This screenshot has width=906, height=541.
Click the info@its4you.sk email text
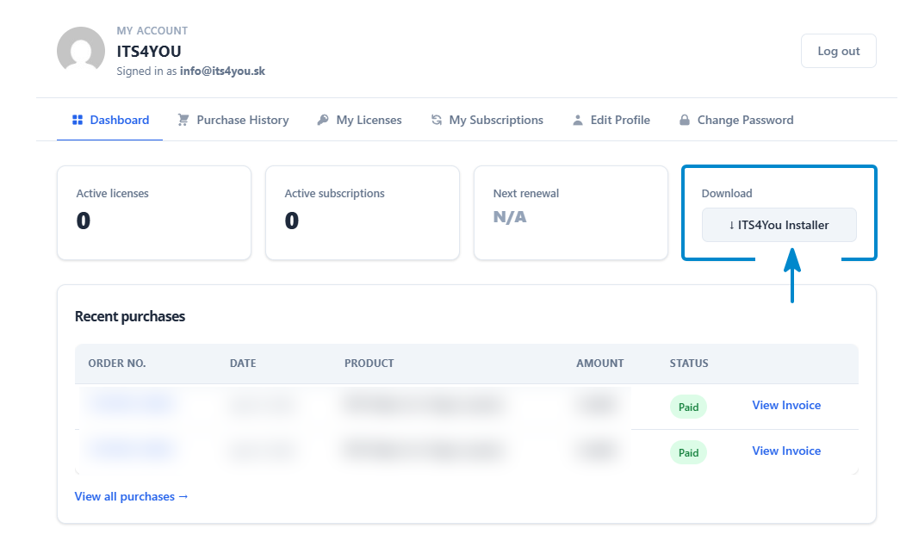tap(222, 72)
